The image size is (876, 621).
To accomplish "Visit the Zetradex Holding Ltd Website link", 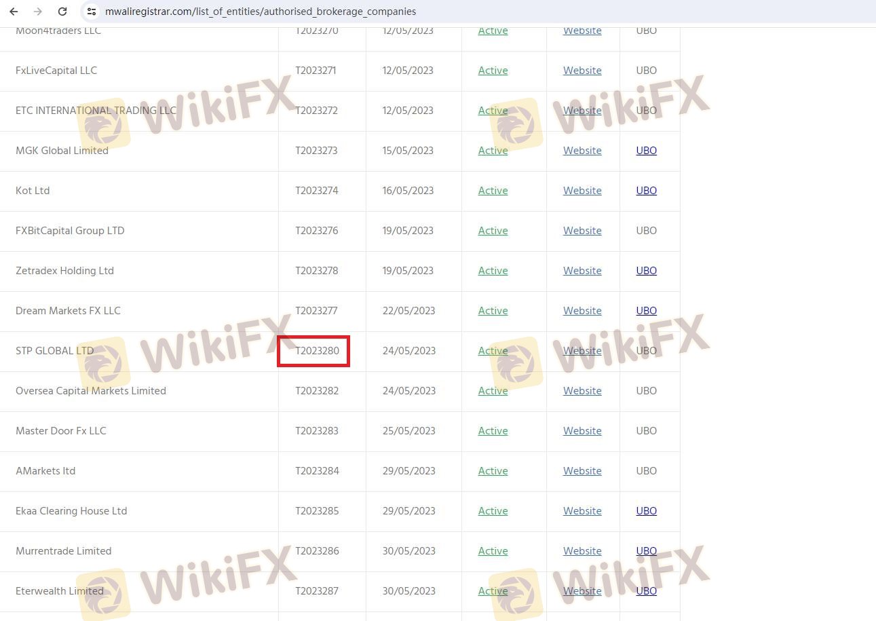I will pos(582,271).
